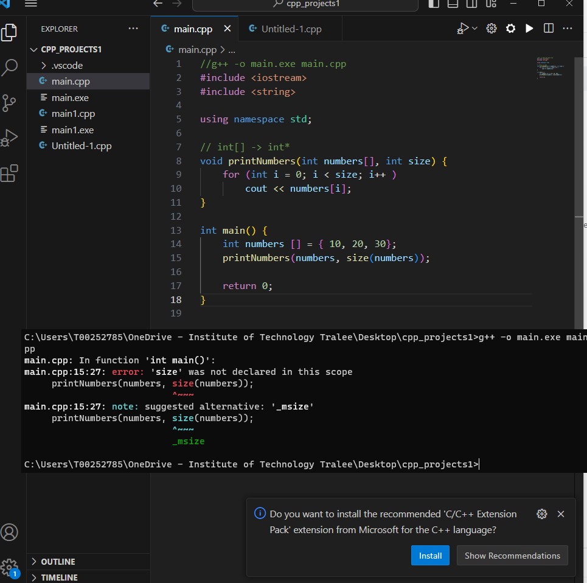Toggle primary side bar layout icon
587x583 pixels.
click(434, 4)
